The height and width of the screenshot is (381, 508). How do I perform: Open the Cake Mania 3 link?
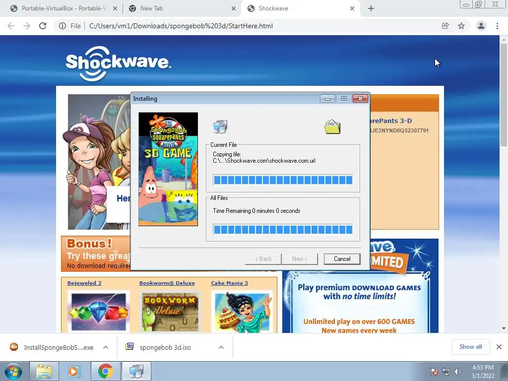[x=229, y=283]
